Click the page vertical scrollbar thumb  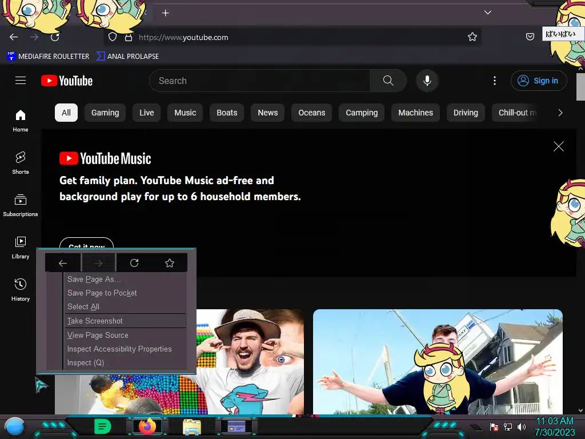coord(580,87)
